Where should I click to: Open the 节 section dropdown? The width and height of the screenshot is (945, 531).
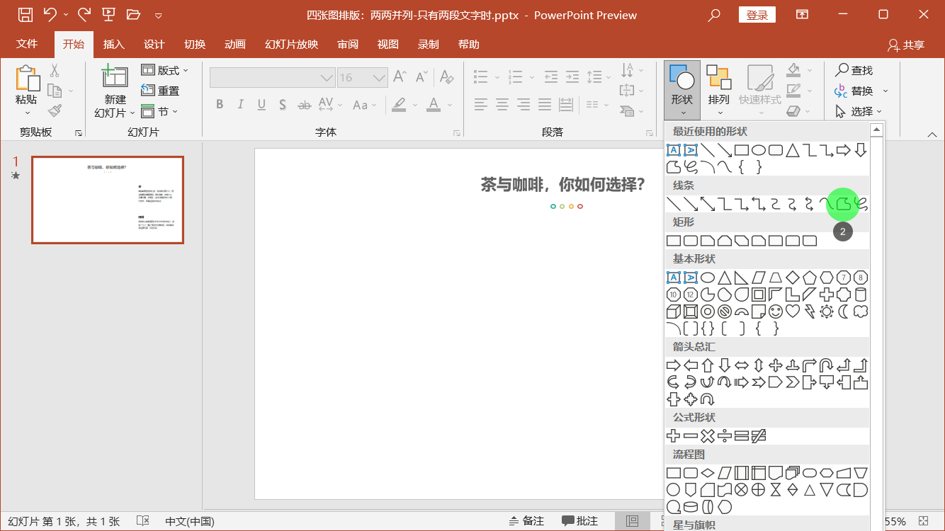(159, 112)
